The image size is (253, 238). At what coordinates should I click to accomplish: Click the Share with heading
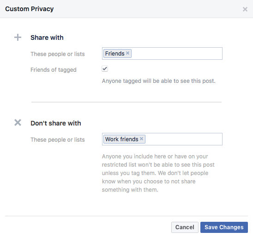(47, 38)
